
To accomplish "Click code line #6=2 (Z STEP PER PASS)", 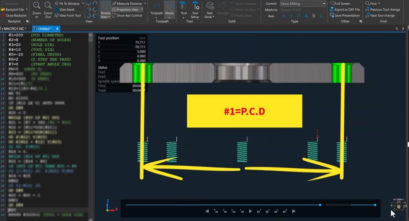I will [x=40, y=59].
